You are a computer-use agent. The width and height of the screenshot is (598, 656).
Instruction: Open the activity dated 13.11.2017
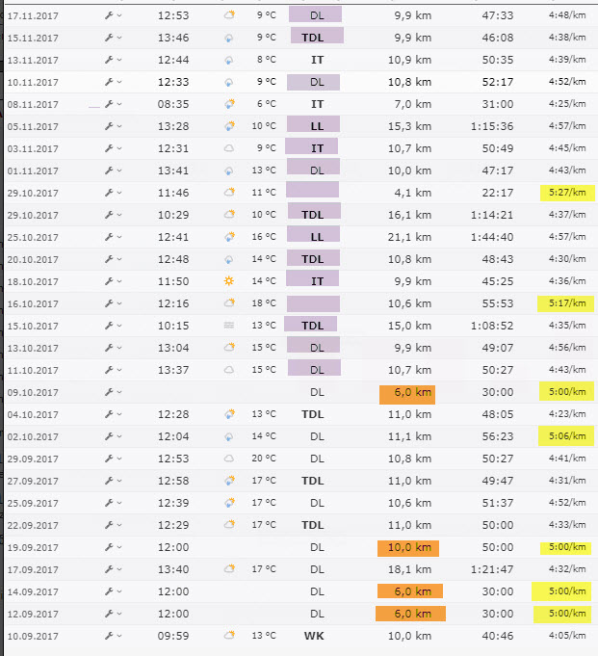point(33,60)
